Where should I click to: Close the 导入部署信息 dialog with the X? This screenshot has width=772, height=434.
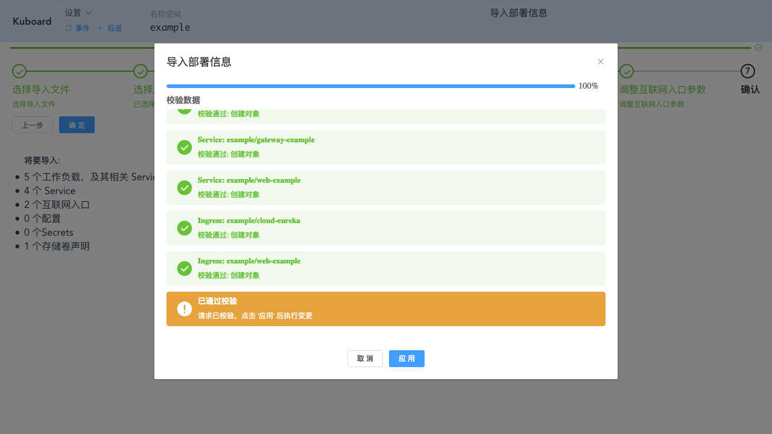(601, 61)
